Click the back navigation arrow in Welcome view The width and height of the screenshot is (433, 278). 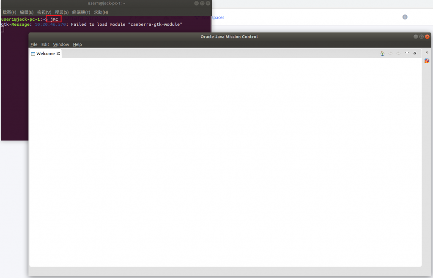[390, 54]
